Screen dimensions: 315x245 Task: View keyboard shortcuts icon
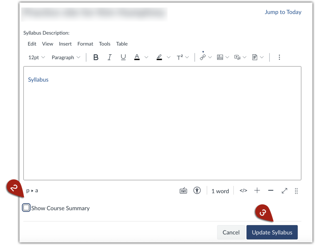(x=183, y=190)
